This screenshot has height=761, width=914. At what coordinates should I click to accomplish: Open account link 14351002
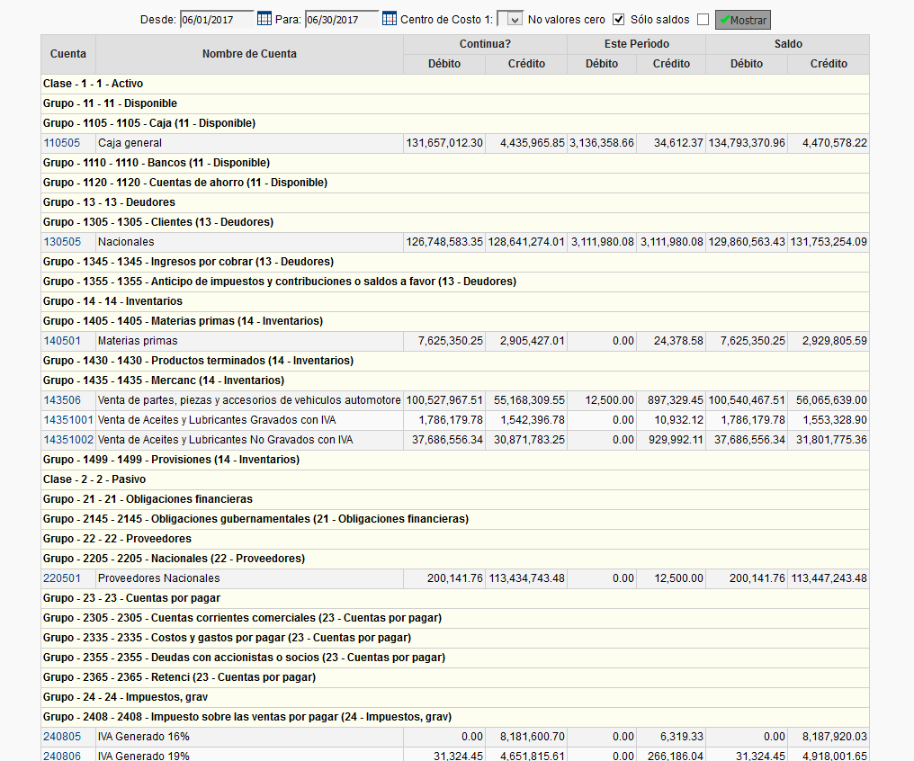(67, 440)
